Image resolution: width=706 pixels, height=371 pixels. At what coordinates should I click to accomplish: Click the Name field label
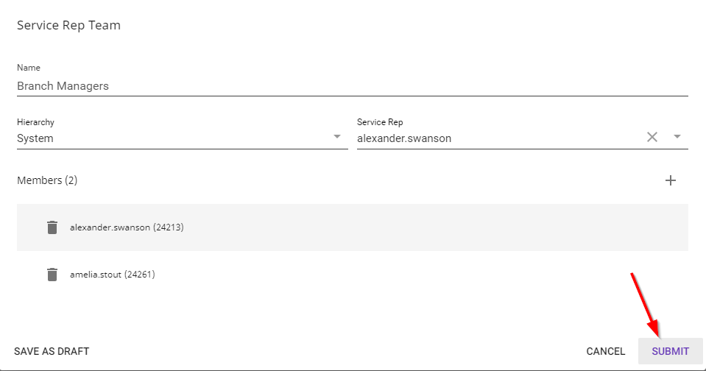[x=29, y=68]
